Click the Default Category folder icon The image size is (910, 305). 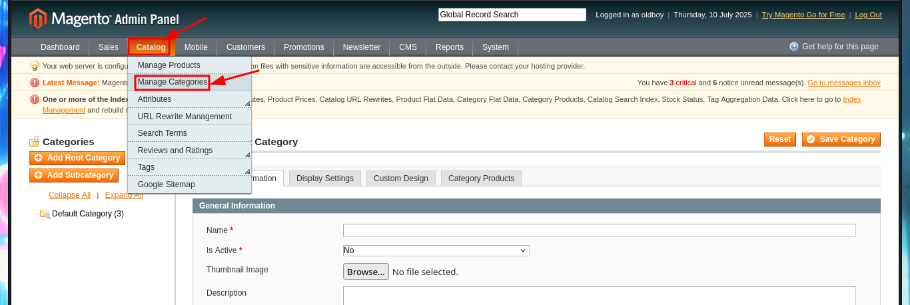[x=45, y=214]
